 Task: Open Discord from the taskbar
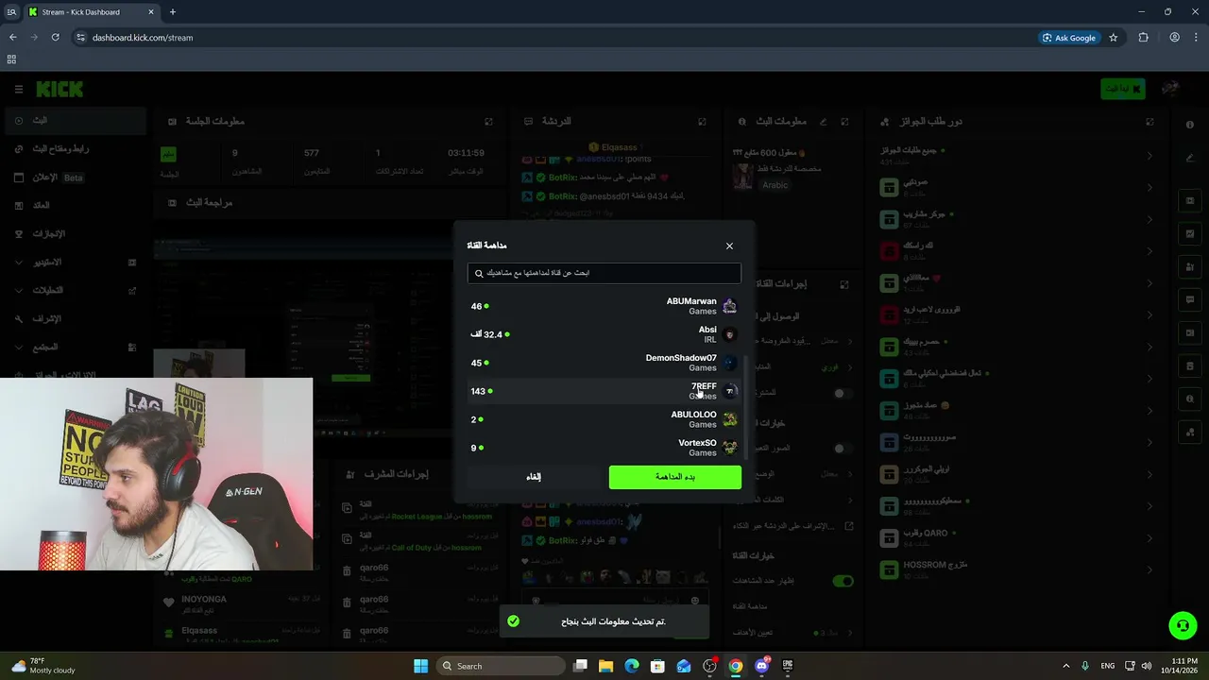762,666
